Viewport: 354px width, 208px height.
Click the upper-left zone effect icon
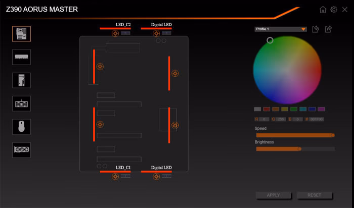pyautogui.click(x=100, y=67)
